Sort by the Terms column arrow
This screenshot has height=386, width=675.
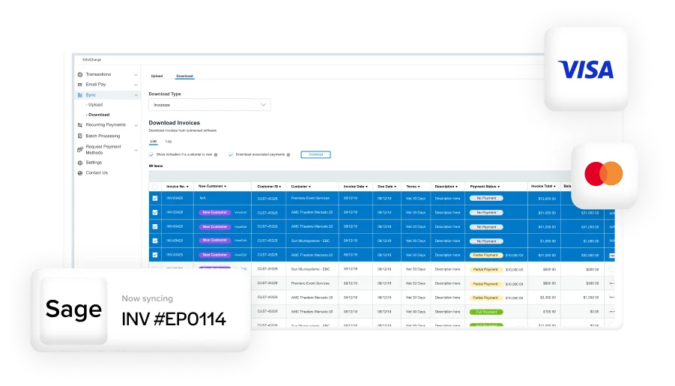[419, 187]
